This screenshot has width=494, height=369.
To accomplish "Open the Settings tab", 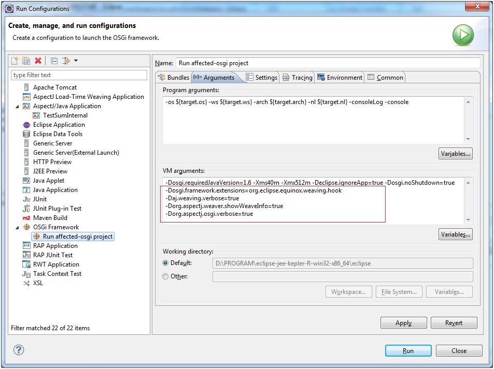I will [x=261, y=78].
